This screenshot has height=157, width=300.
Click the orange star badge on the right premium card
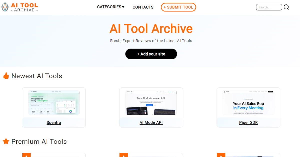click(x=221, y=155)
